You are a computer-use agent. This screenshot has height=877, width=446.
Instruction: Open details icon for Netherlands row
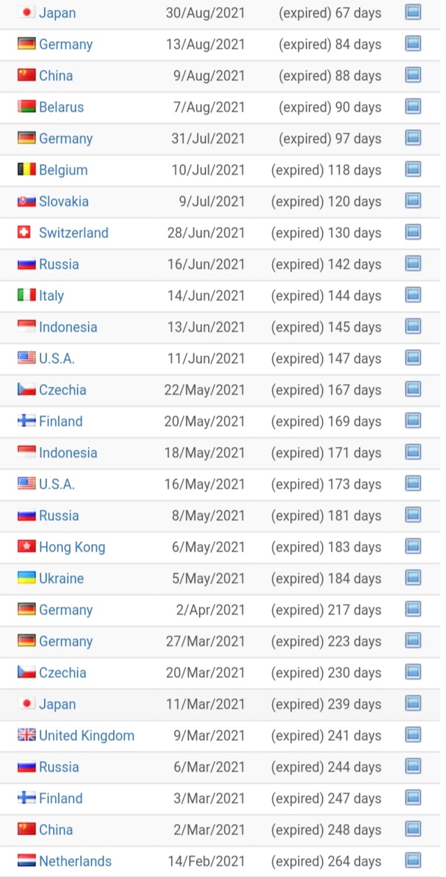click(413, 860)
